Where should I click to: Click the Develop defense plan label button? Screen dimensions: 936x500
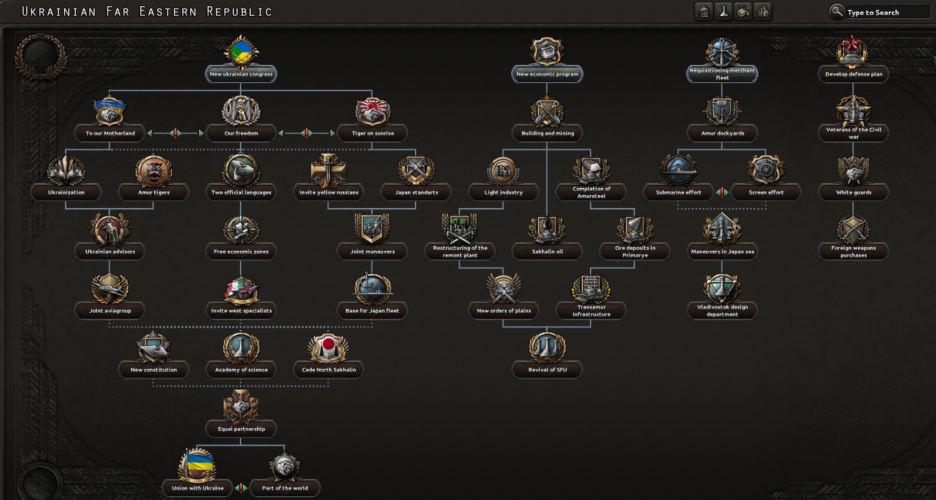click(x=853, y=74)
